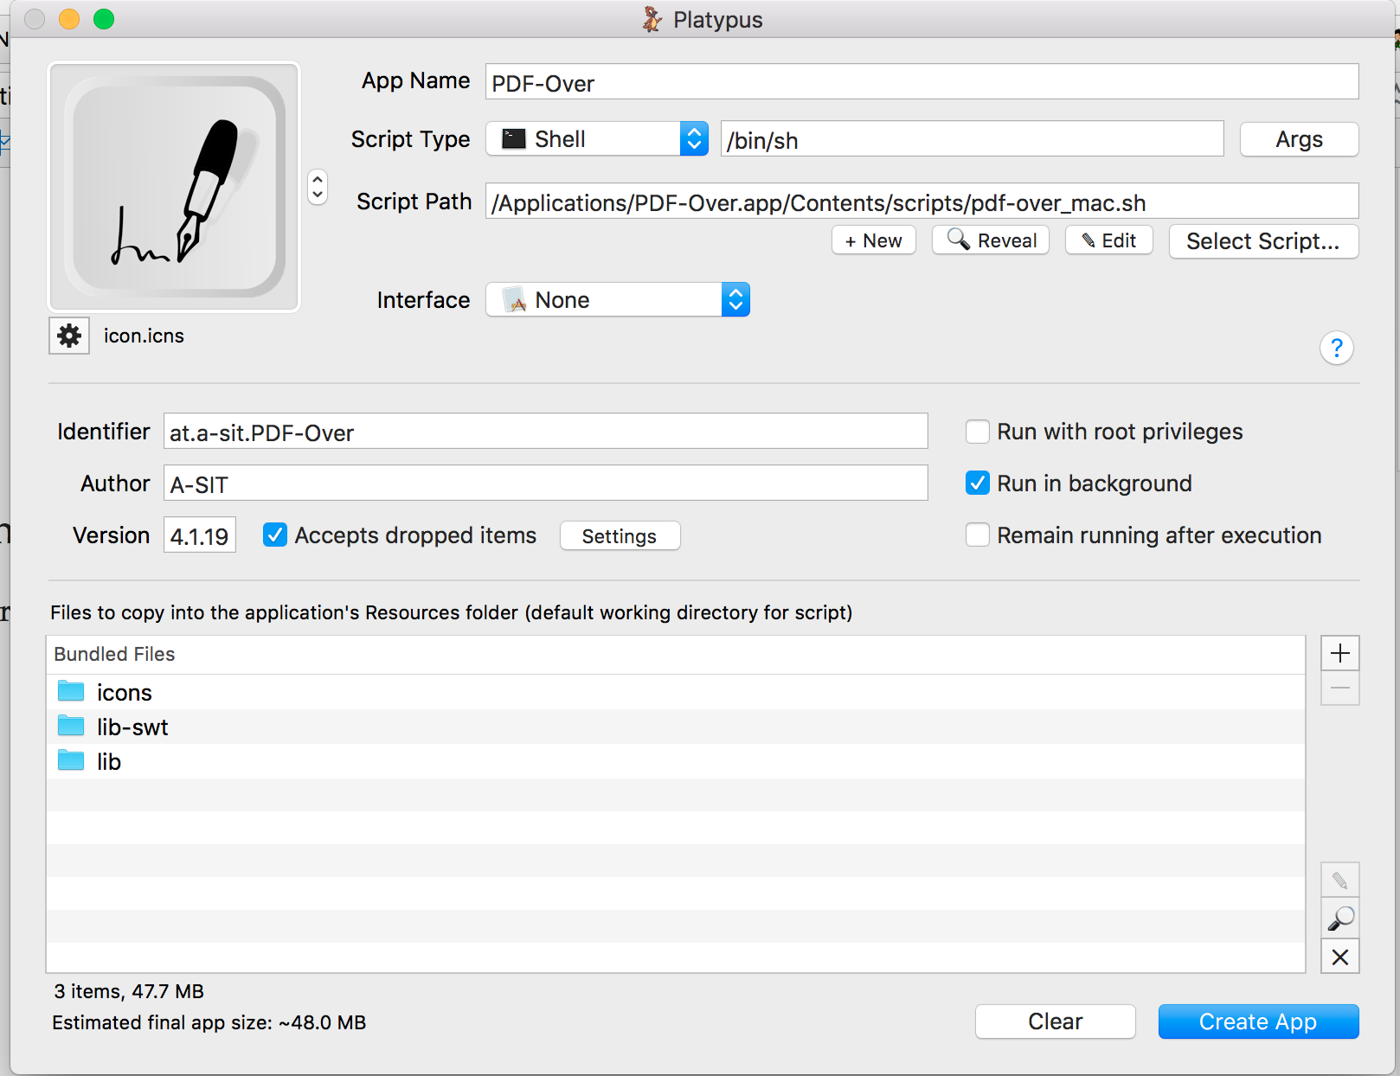
Task: Click the Reveal script button
Action: (991, 240)
